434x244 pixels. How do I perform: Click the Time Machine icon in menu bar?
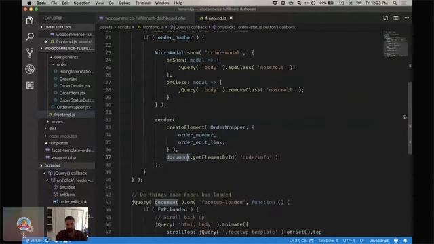342,3
